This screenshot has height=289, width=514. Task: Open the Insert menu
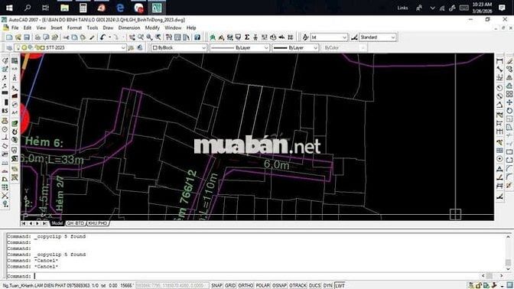[57, 28]
